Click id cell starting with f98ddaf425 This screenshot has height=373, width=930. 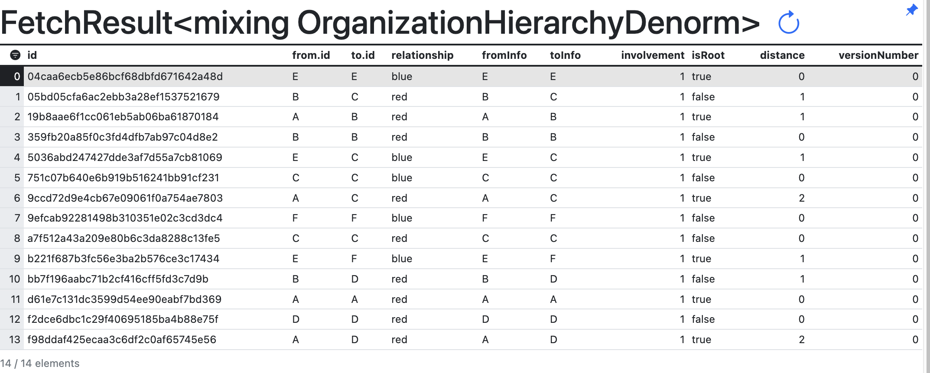pyautogui.click(x=122, y=340)
